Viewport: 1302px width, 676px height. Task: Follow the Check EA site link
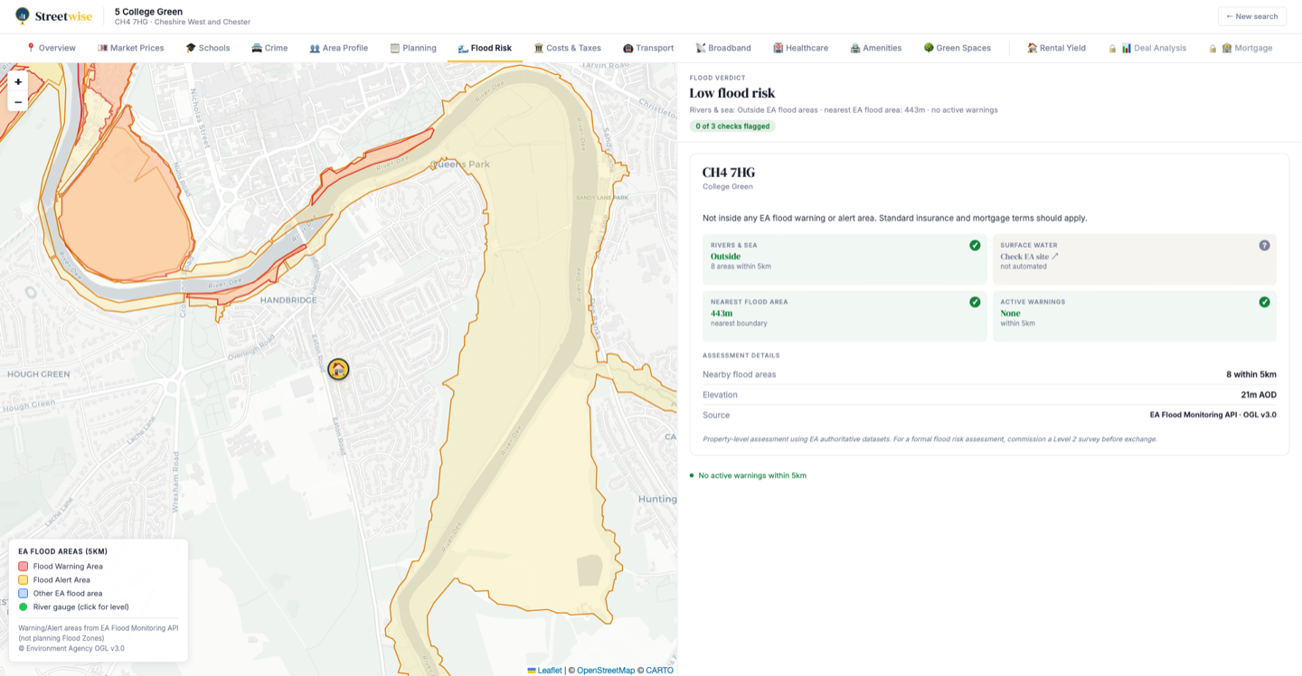[1029, 257]
